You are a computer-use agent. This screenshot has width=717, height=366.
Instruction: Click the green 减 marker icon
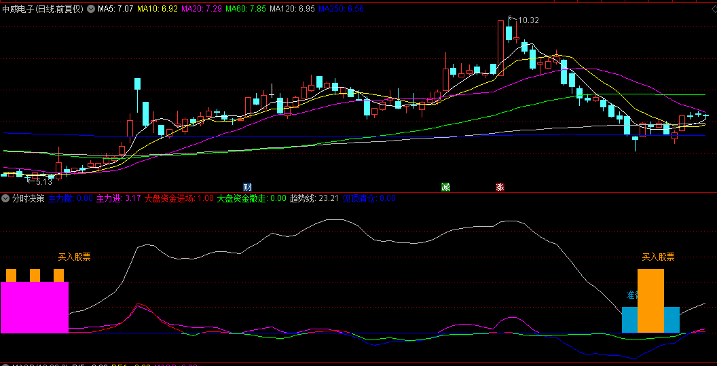[x=445, y=187]
